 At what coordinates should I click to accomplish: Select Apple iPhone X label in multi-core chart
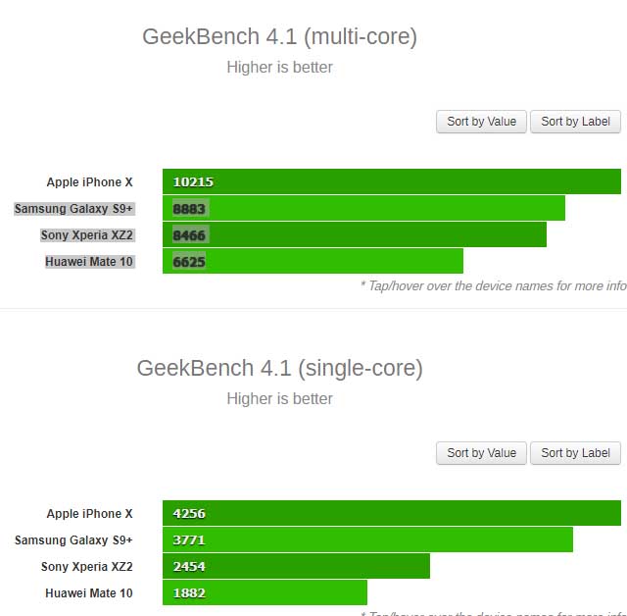[89, 182]
